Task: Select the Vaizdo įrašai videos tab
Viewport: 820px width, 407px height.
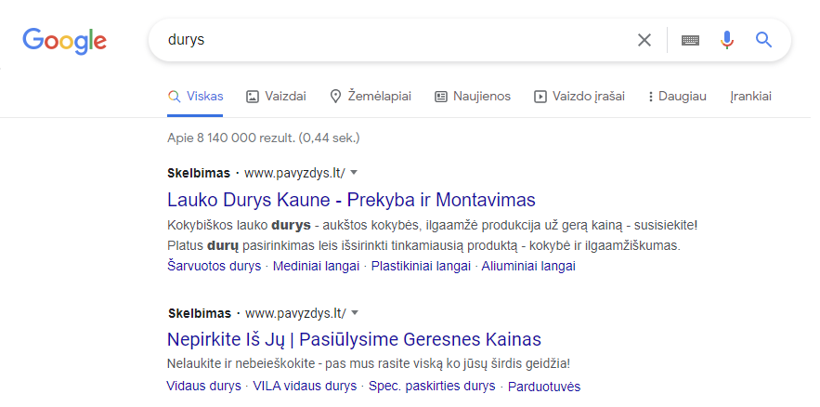Action: click(x=579, y=97)
